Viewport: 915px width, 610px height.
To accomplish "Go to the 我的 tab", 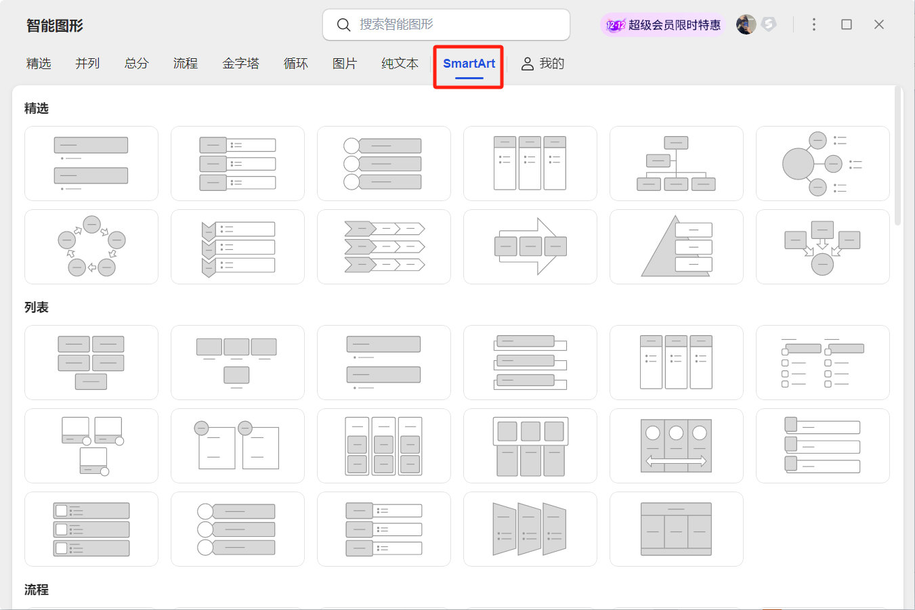I will point(542,64).
